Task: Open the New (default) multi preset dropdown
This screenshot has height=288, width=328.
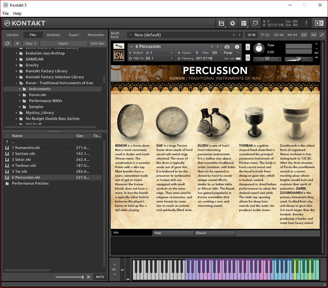Action: (x=130, y=35)
